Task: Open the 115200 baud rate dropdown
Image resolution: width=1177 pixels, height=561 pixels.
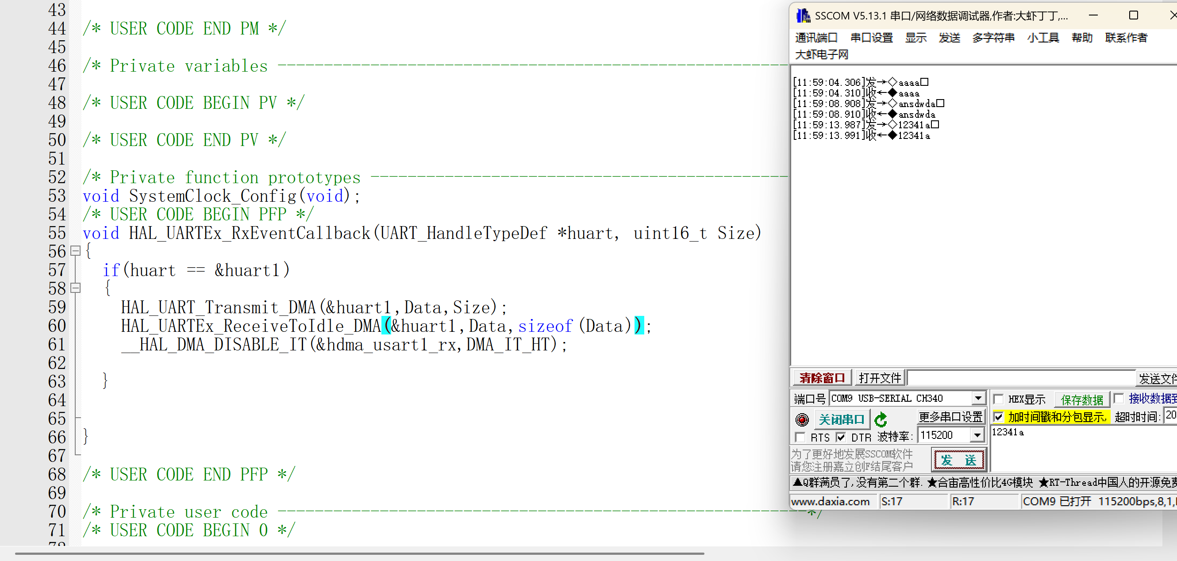Action: [x=977, y=435]
